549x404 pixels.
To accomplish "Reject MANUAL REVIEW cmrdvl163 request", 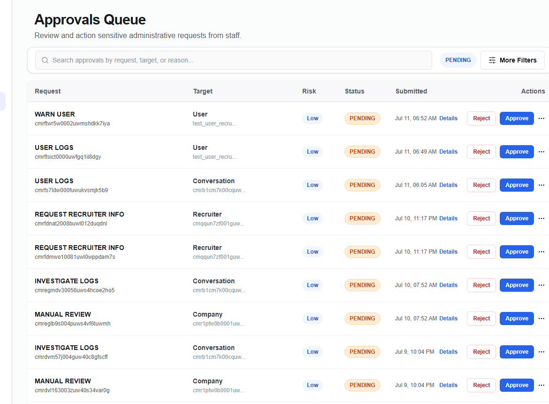I will click(x=481, y=385).
